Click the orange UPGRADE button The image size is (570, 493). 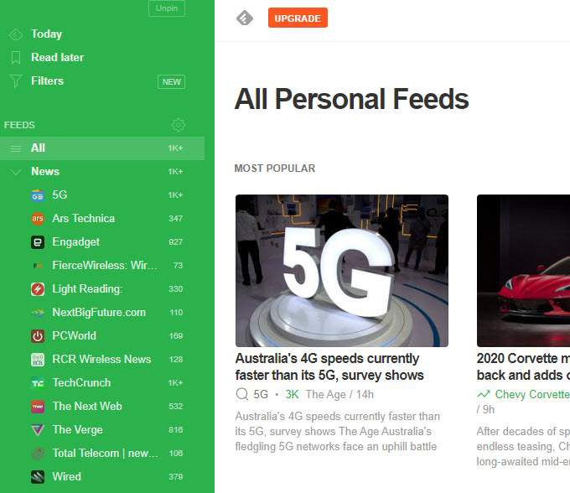point(298,18)
